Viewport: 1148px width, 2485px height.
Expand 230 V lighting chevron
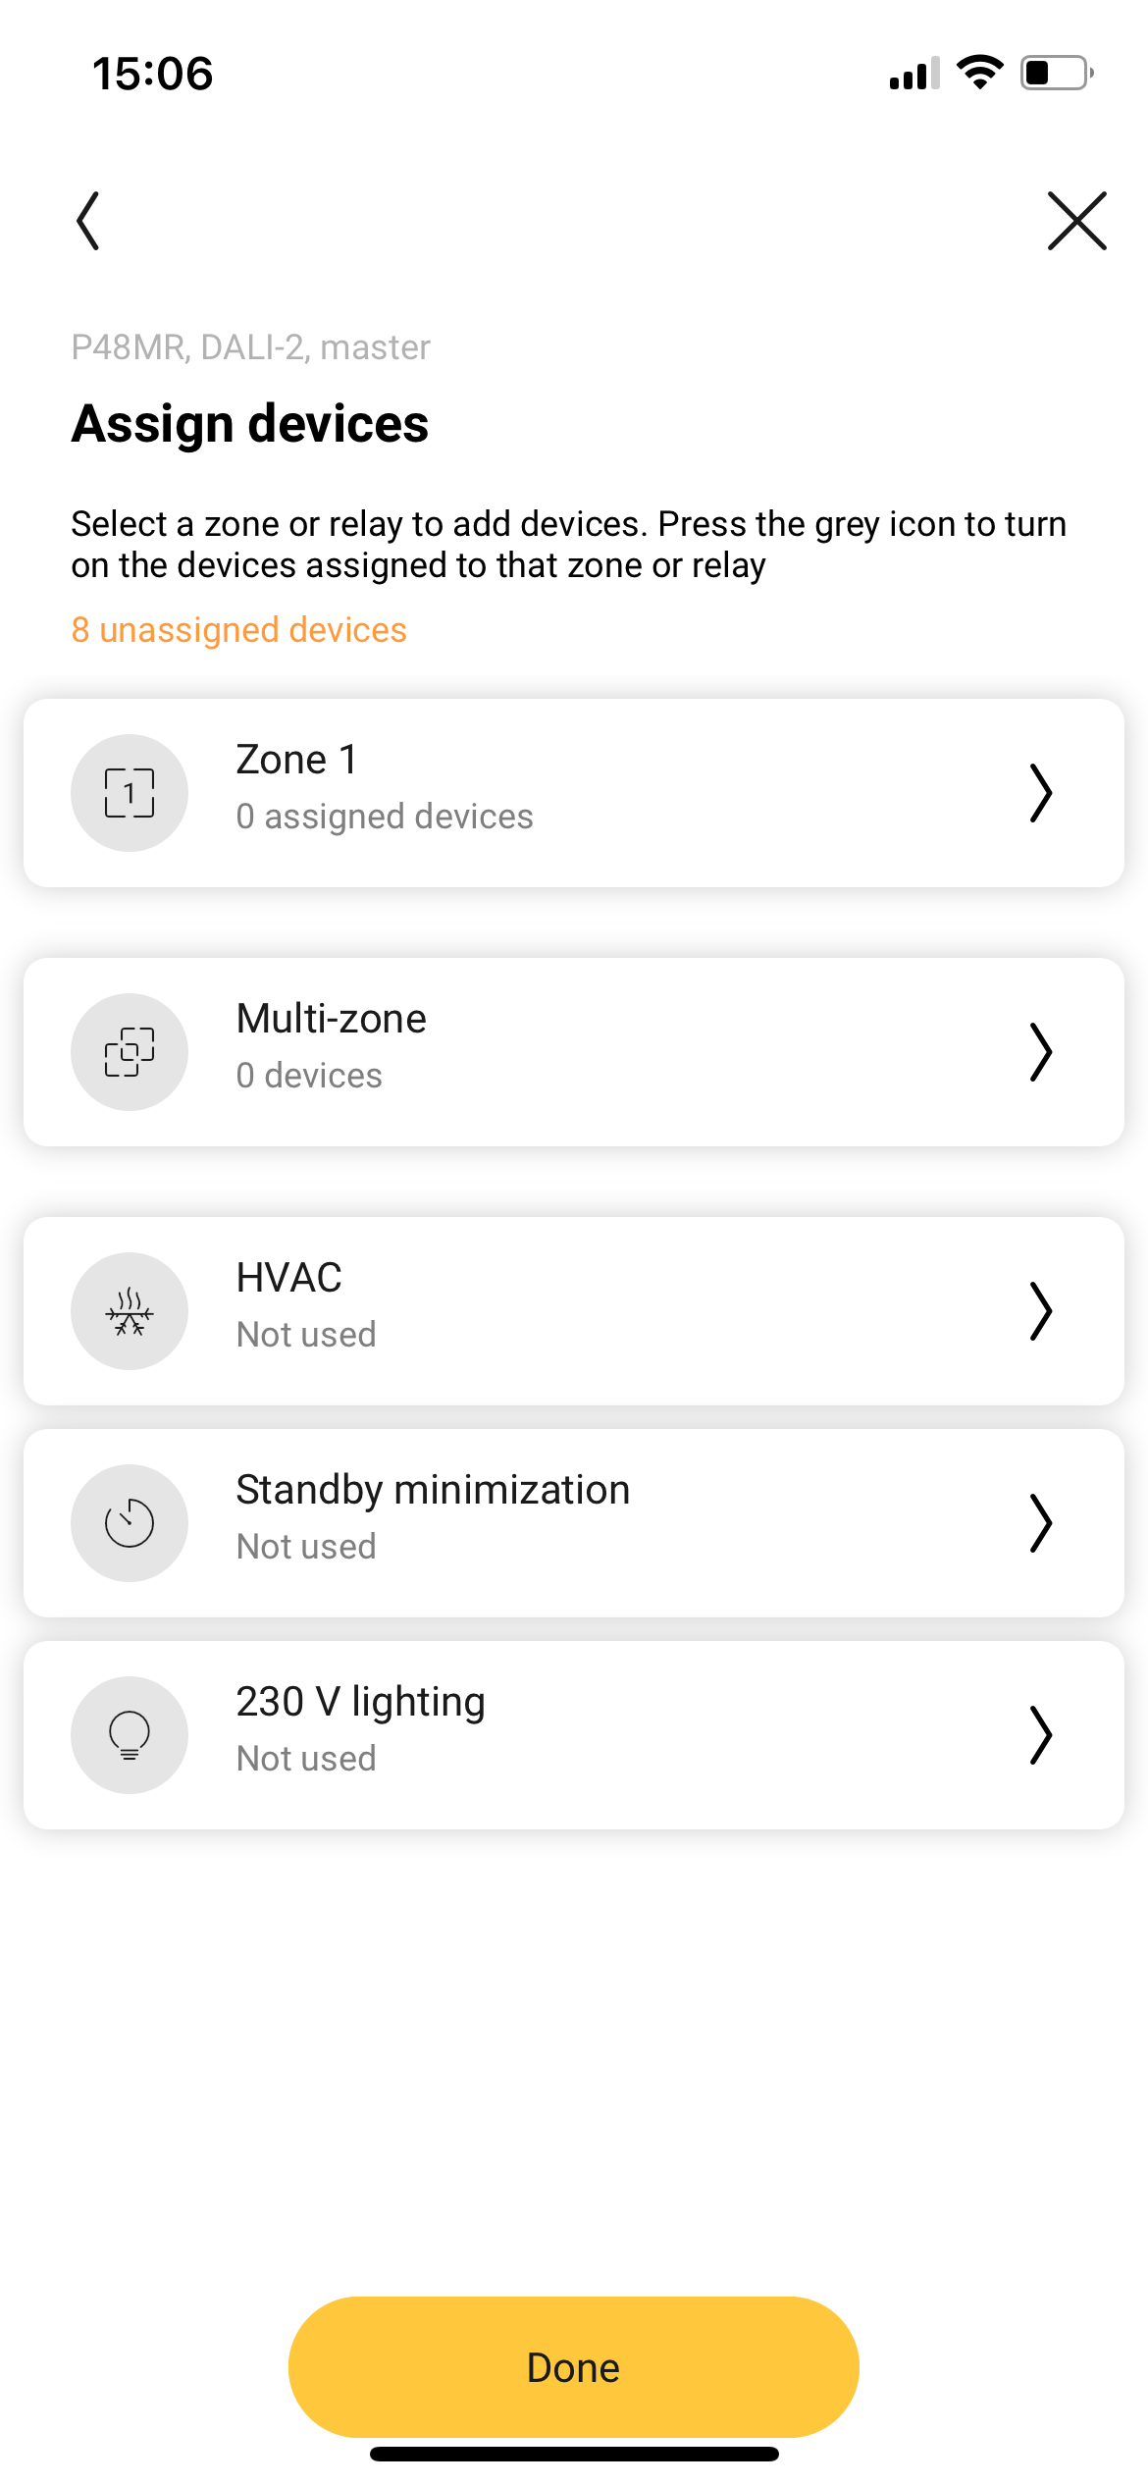tap(1040, 1735)
